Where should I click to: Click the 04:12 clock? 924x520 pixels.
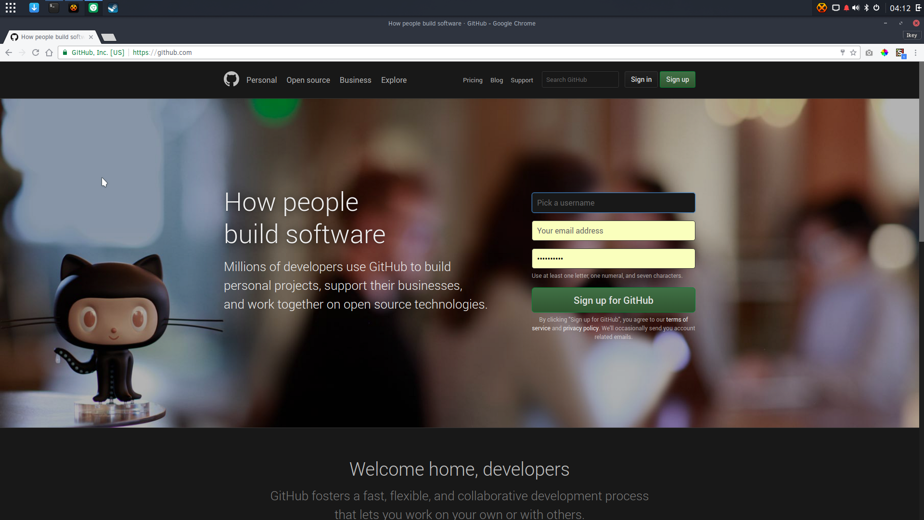point(900,8)
